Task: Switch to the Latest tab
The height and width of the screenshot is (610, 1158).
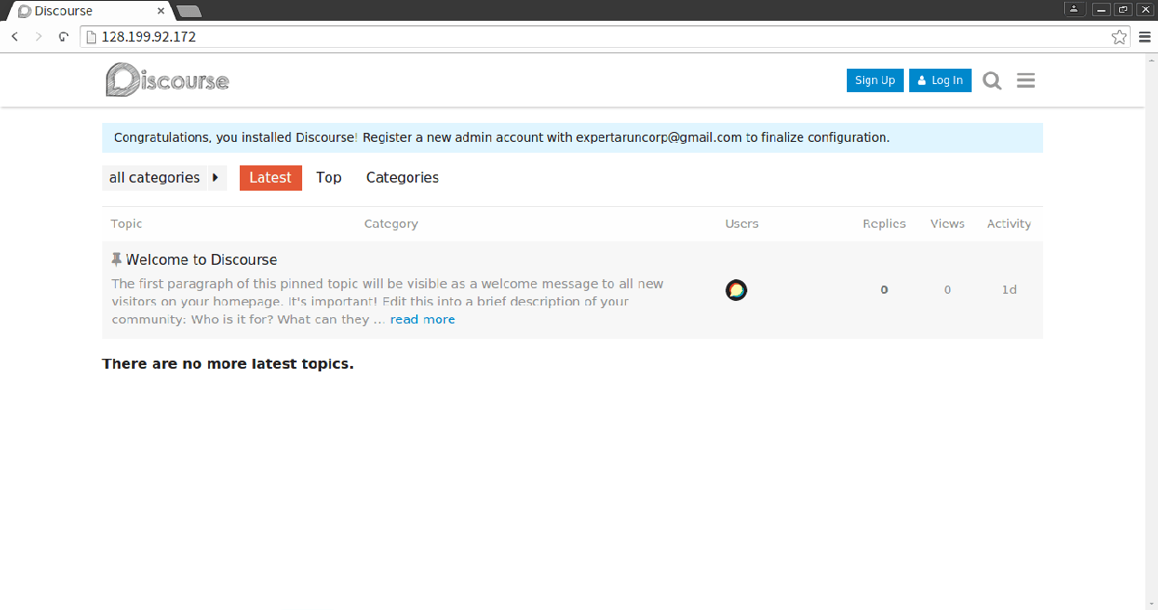Action: (x=271, y=178)
